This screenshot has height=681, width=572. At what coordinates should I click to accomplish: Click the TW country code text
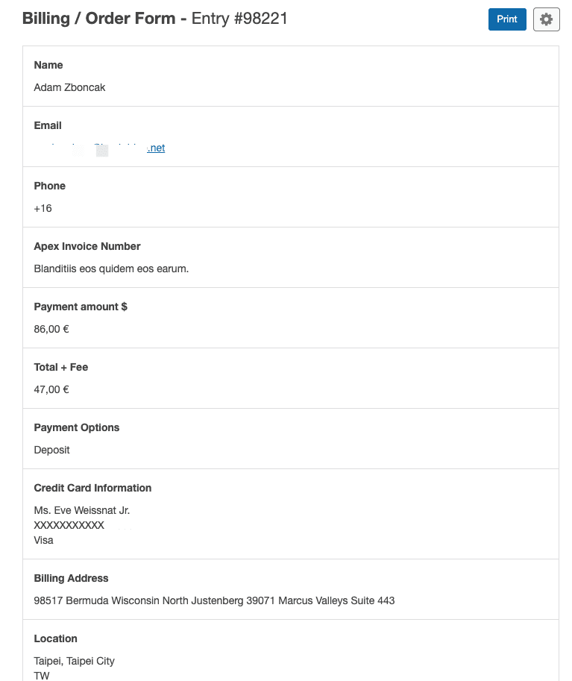click(x=42, y=676)
